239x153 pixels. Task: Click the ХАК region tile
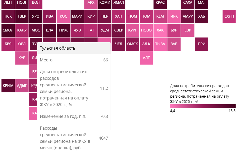coord(160,30)
